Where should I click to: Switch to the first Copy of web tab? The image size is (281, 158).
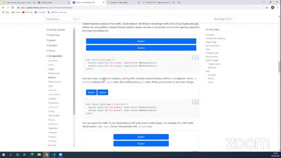[18, 3]
